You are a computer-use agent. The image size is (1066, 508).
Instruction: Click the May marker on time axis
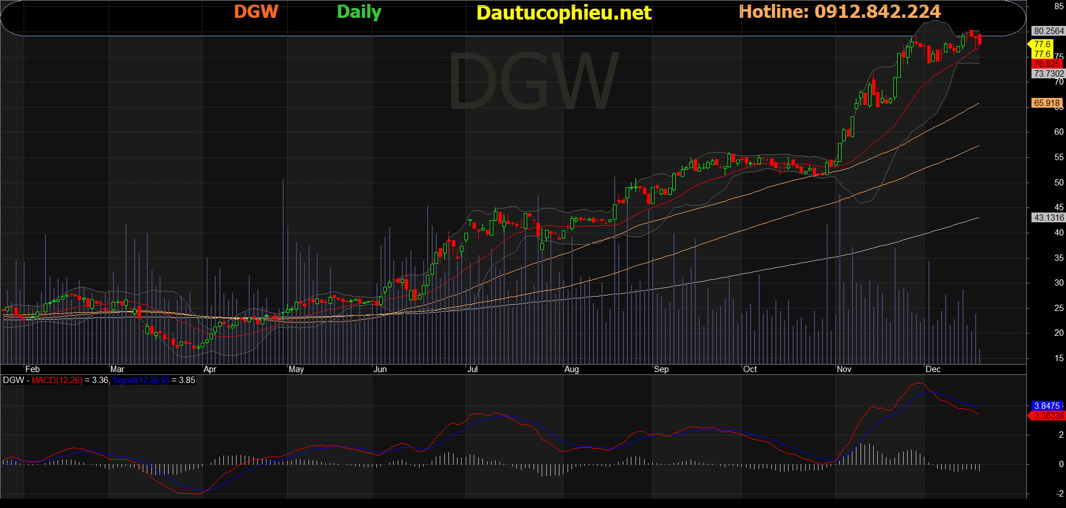(296, 369)
